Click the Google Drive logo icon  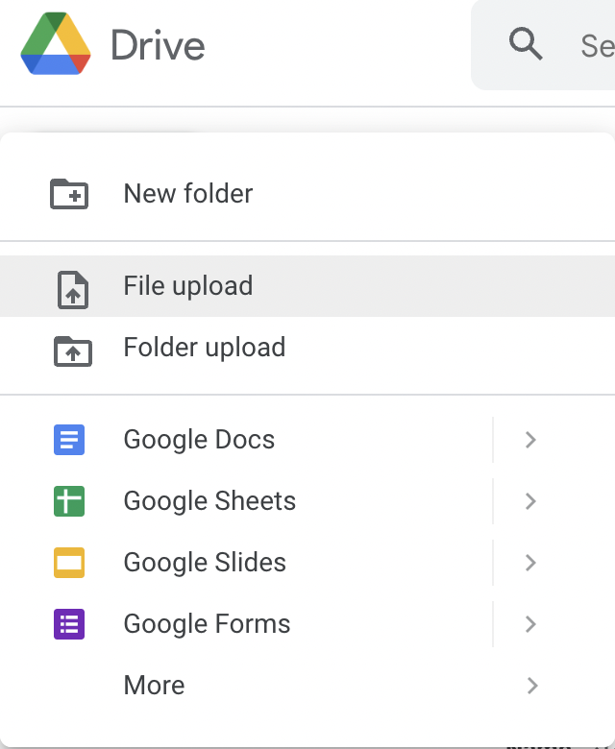(55, 44)
